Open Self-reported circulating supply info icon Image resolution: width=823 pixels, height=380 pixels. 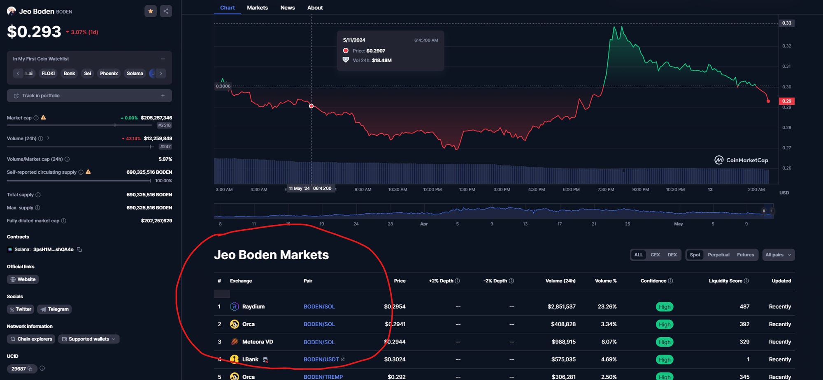coord(81,172)
